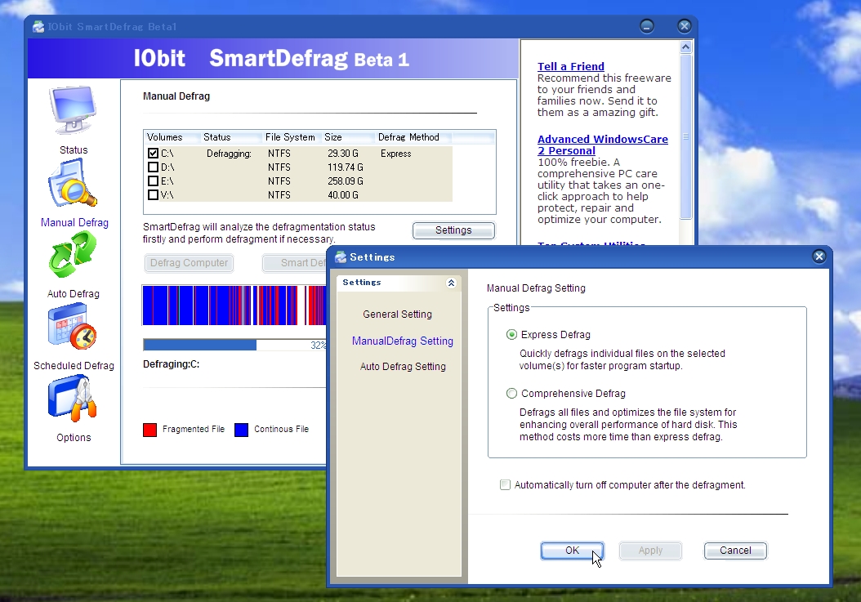Open the Options tools icon
The height and width of the screenshot is (602, 861).
tap(73, 399)
